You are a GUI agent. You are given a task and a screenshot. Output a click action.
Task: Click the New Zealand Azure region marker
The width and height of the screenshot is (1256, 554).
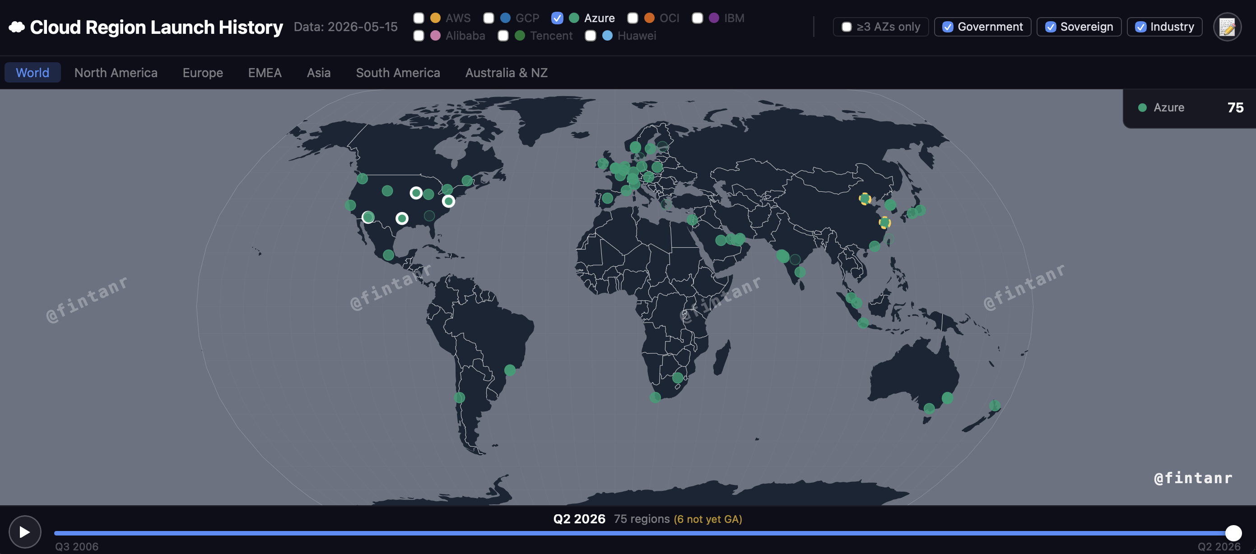click(995, 405)
